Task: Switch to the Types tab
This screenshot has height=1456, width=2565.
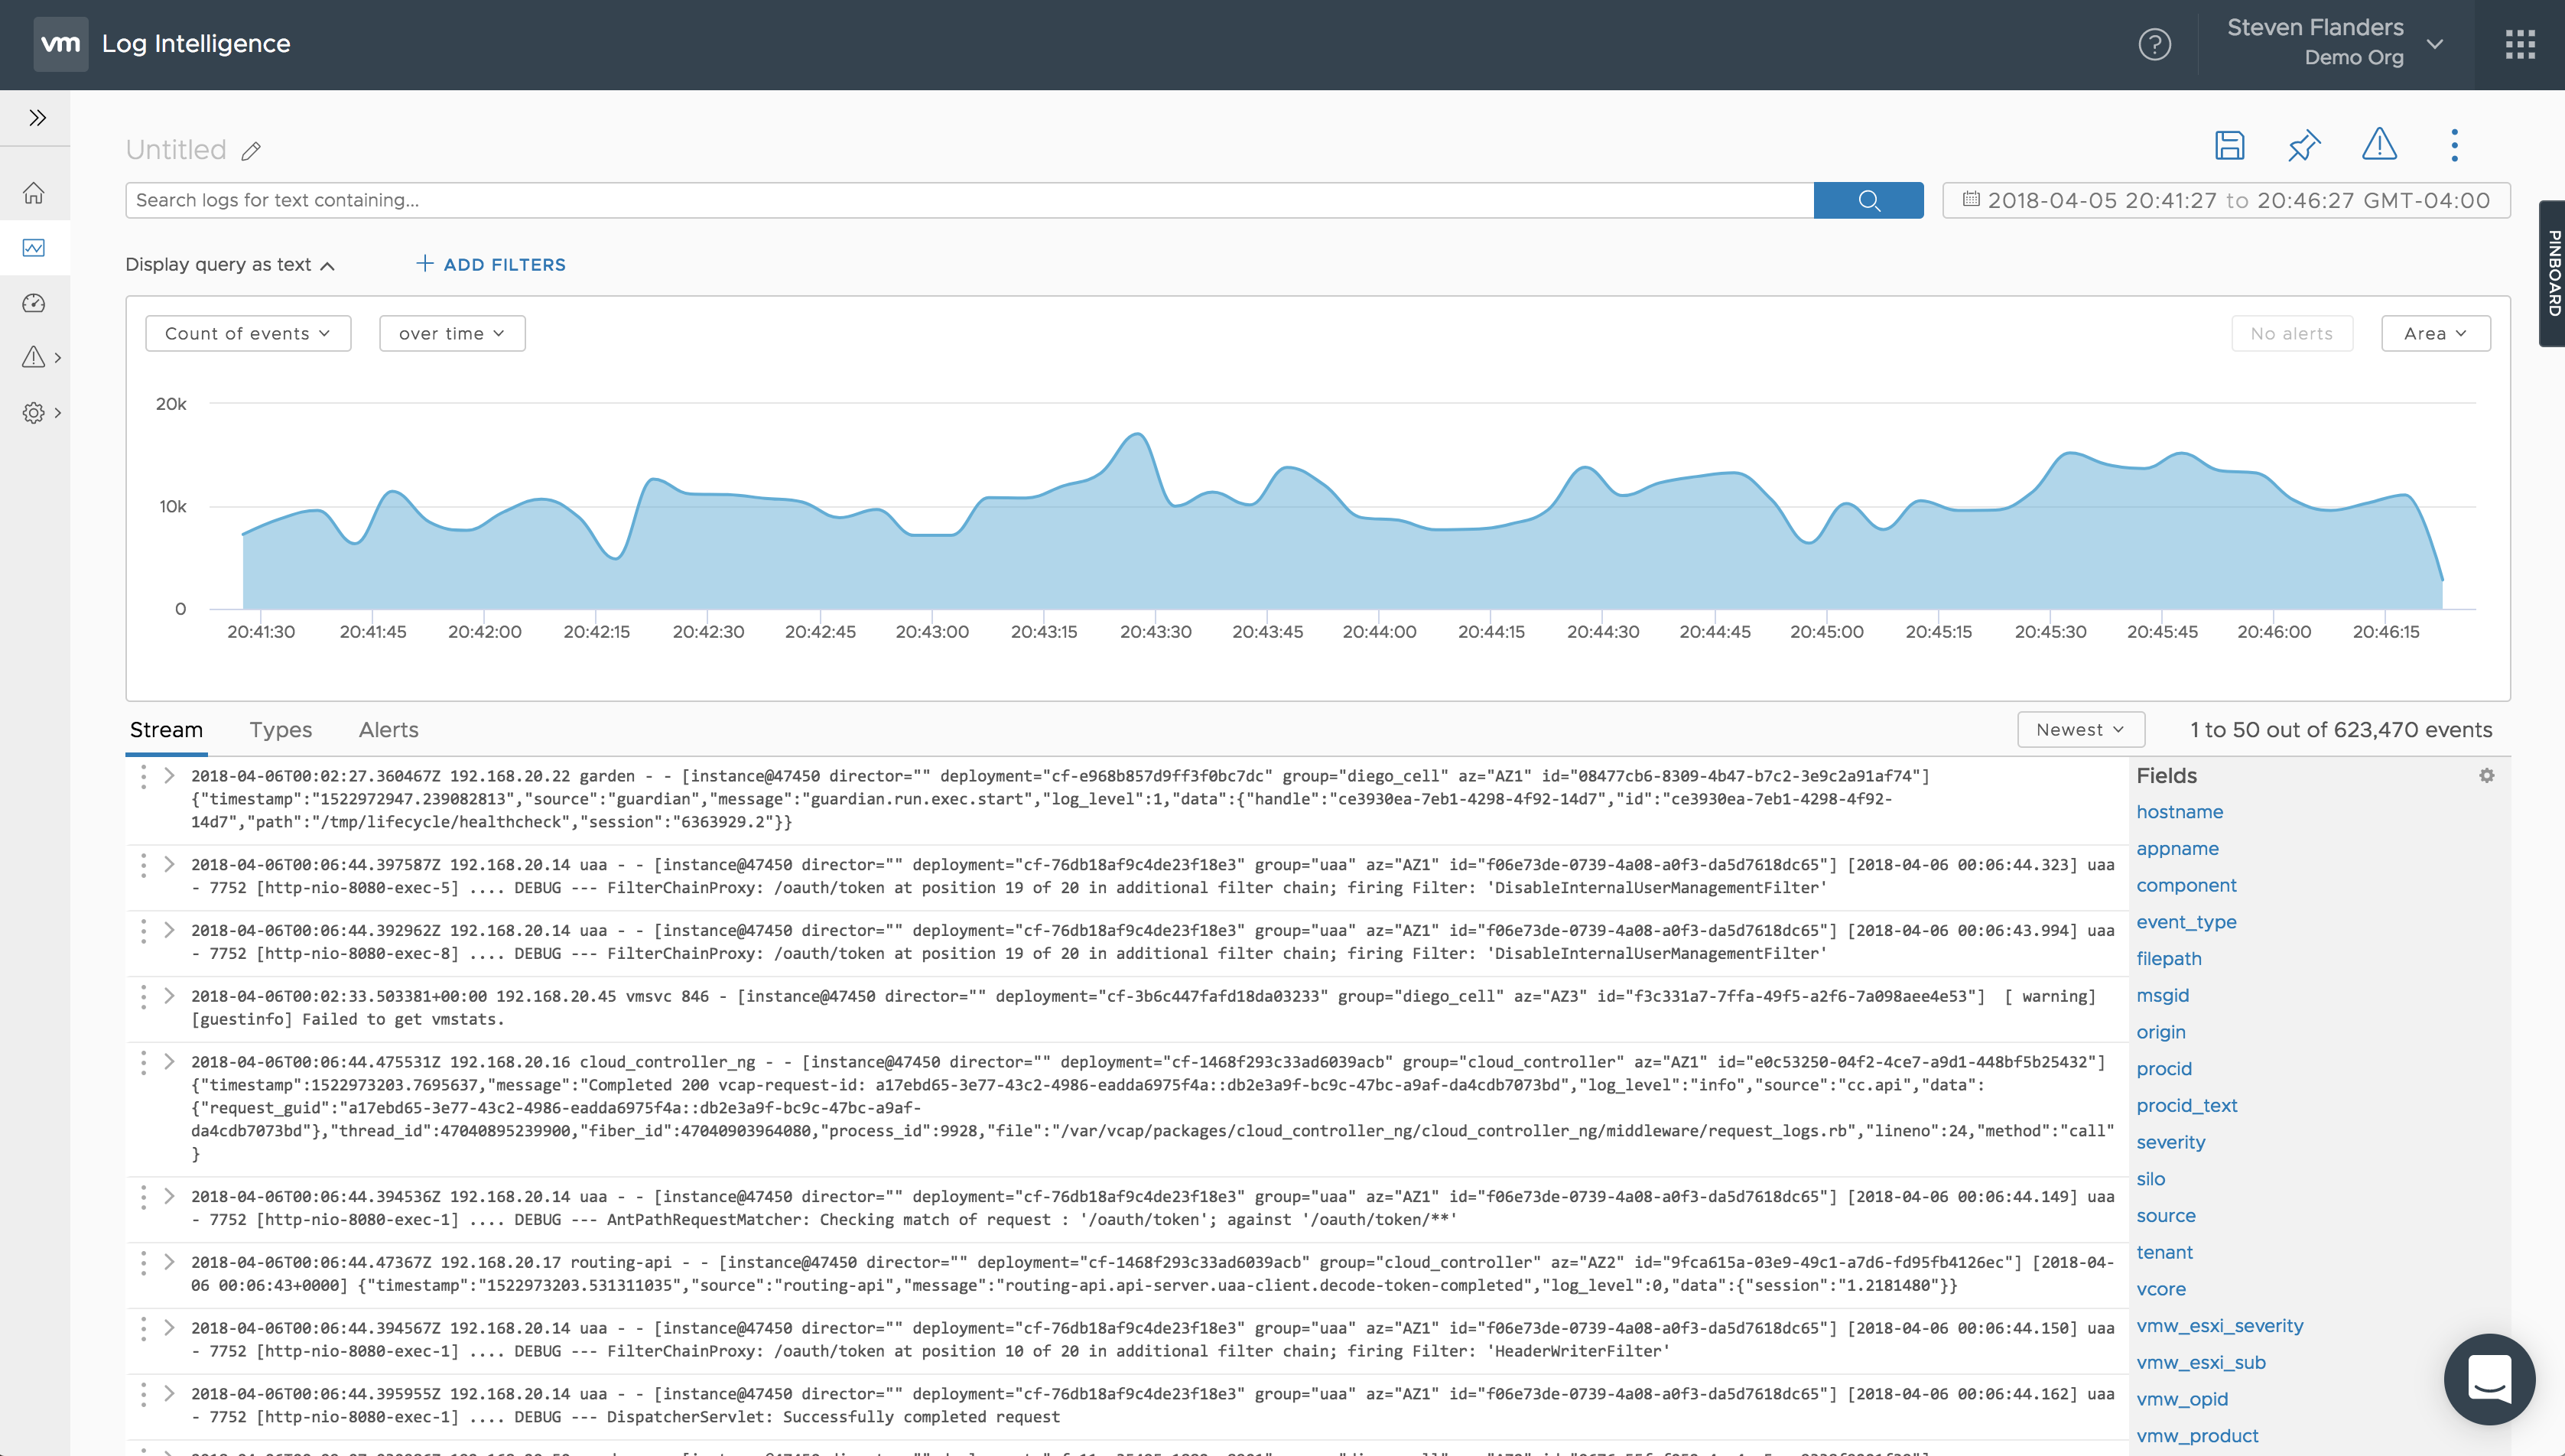Action: pyautogui.click(x=280, y=730)
